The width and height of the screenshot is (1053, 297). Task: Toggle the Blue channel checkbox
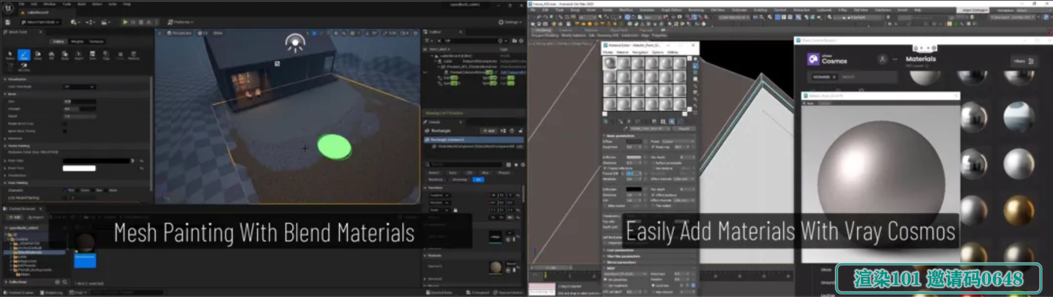coord(92,190)
